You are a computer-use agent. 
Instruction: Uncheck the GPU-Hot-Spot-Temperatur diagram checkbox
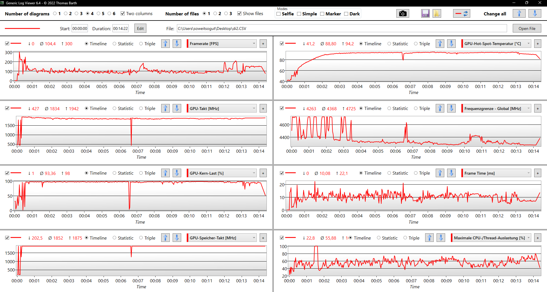[282, 44]
